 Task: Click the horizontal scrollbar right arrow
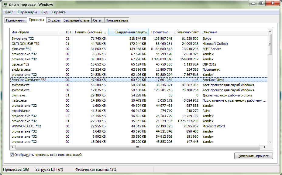265,147
